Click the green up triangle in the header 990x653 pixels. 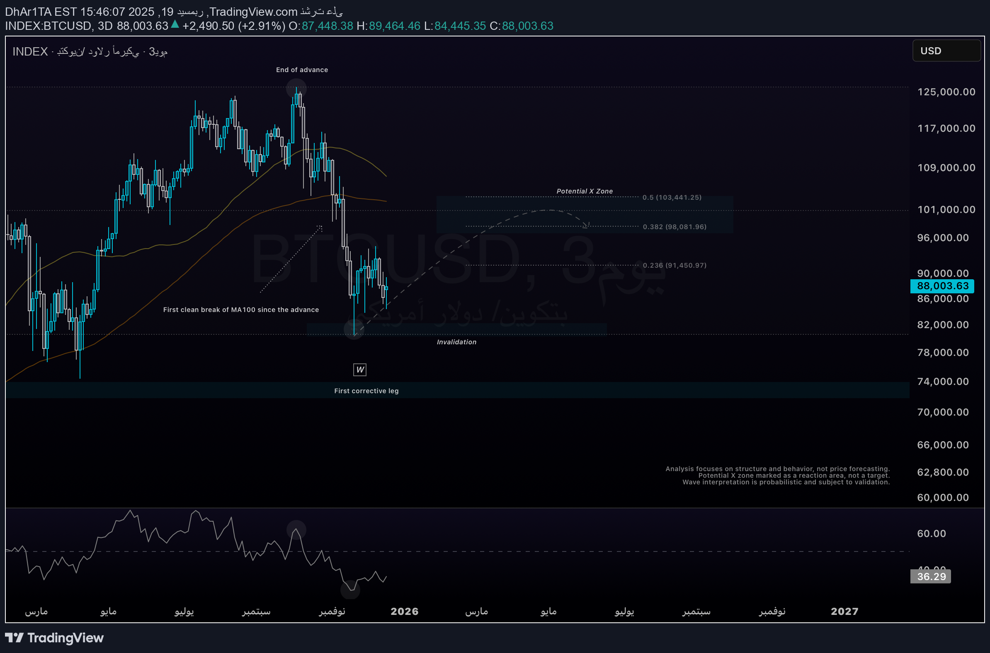[x=175, y=24]
